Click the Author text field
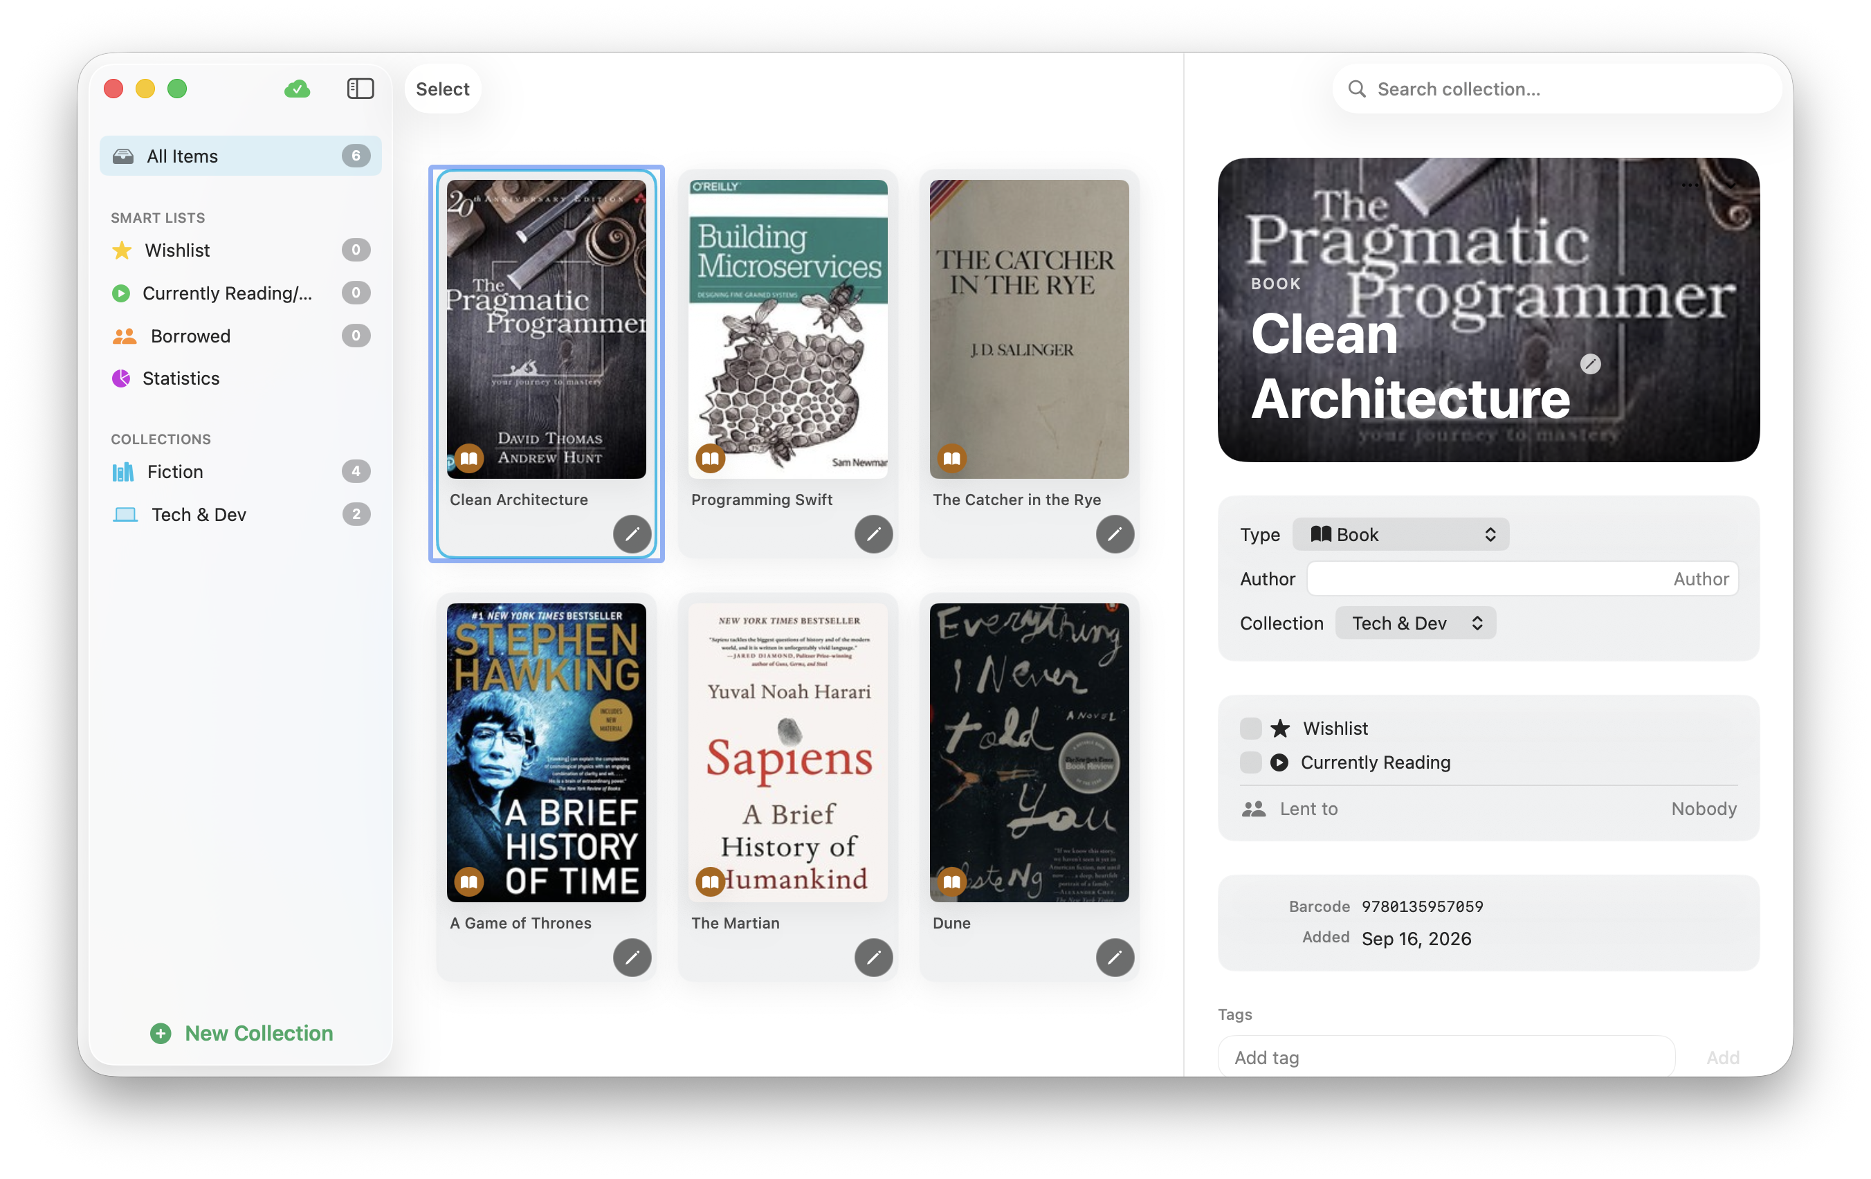Viewport: 1871px width, 1179px height. pos(1522,579)
